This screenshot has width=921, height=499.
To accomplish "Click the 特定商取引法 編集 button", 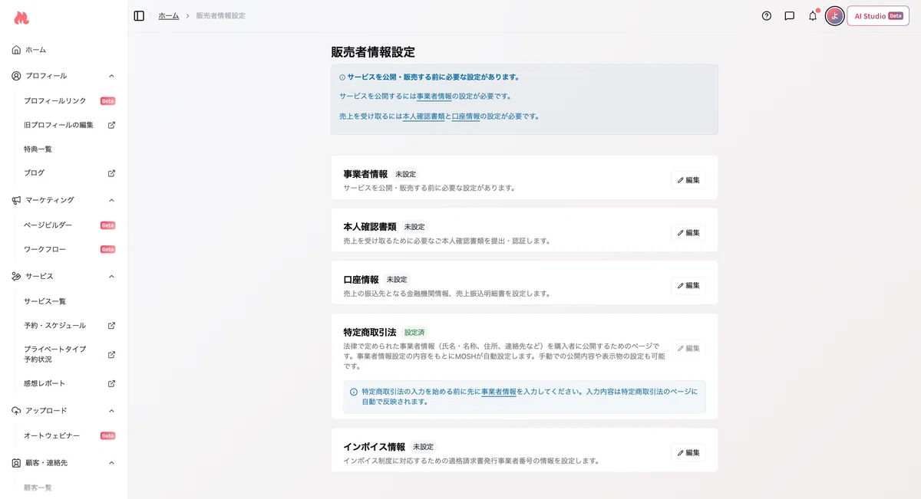I will (x=688, y=348).
